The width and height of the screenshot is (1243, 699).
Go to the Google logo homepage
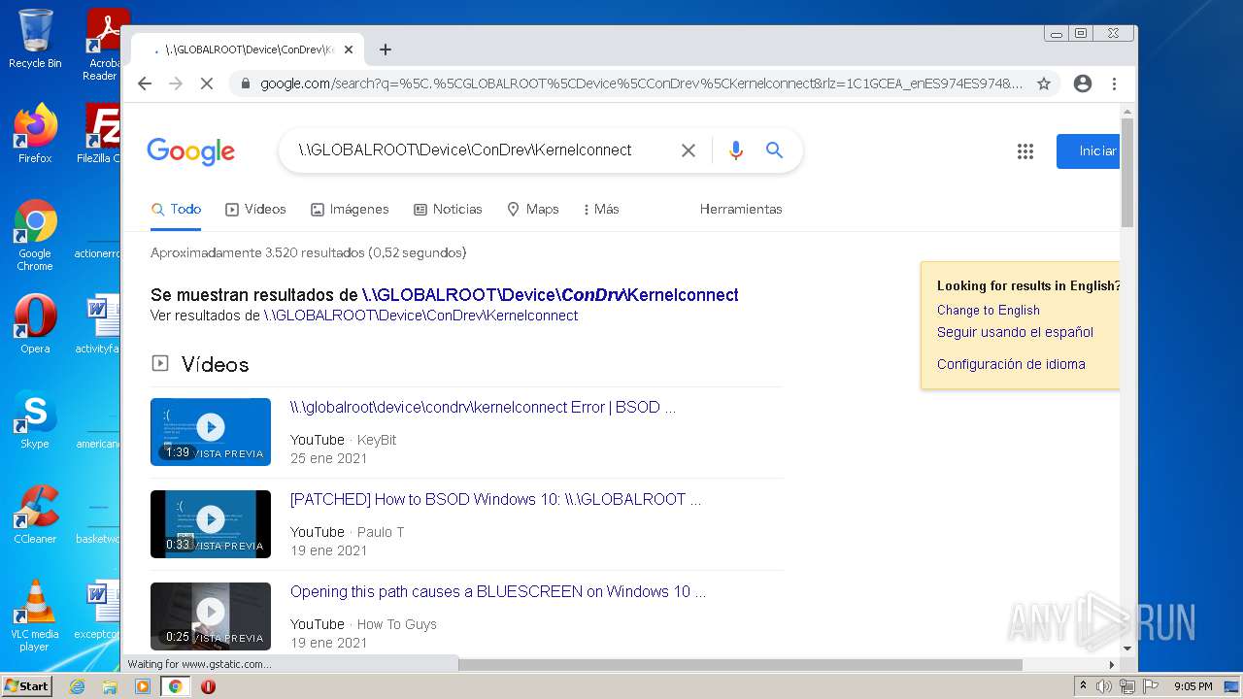coord(191,151)
